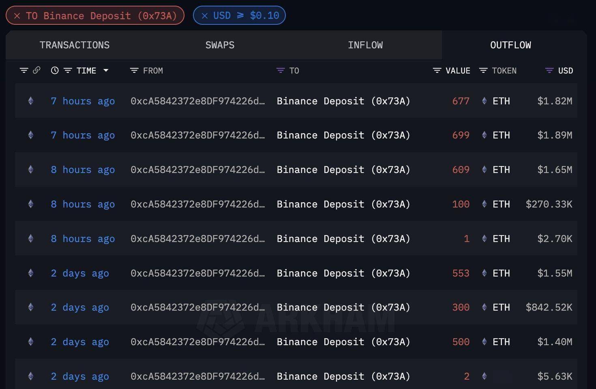
Task: Open Binance Deposit (0x73A) in 699 ETH row
Action: [x=343, y=135]
